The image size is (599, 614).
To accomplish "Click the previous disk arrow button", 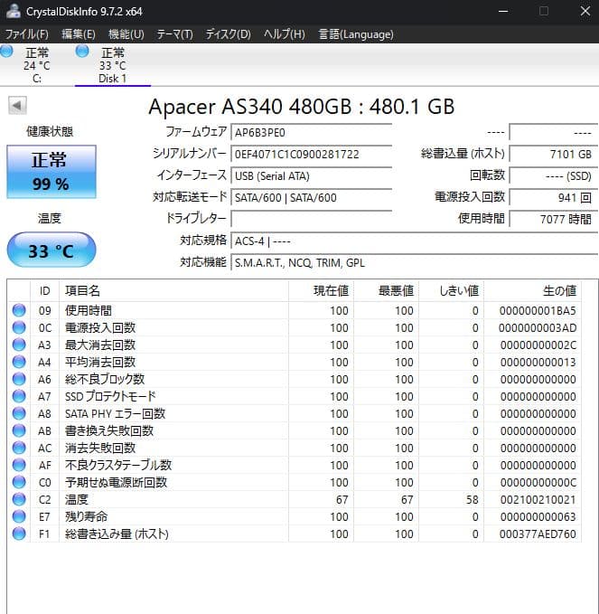I will (17, 105).
